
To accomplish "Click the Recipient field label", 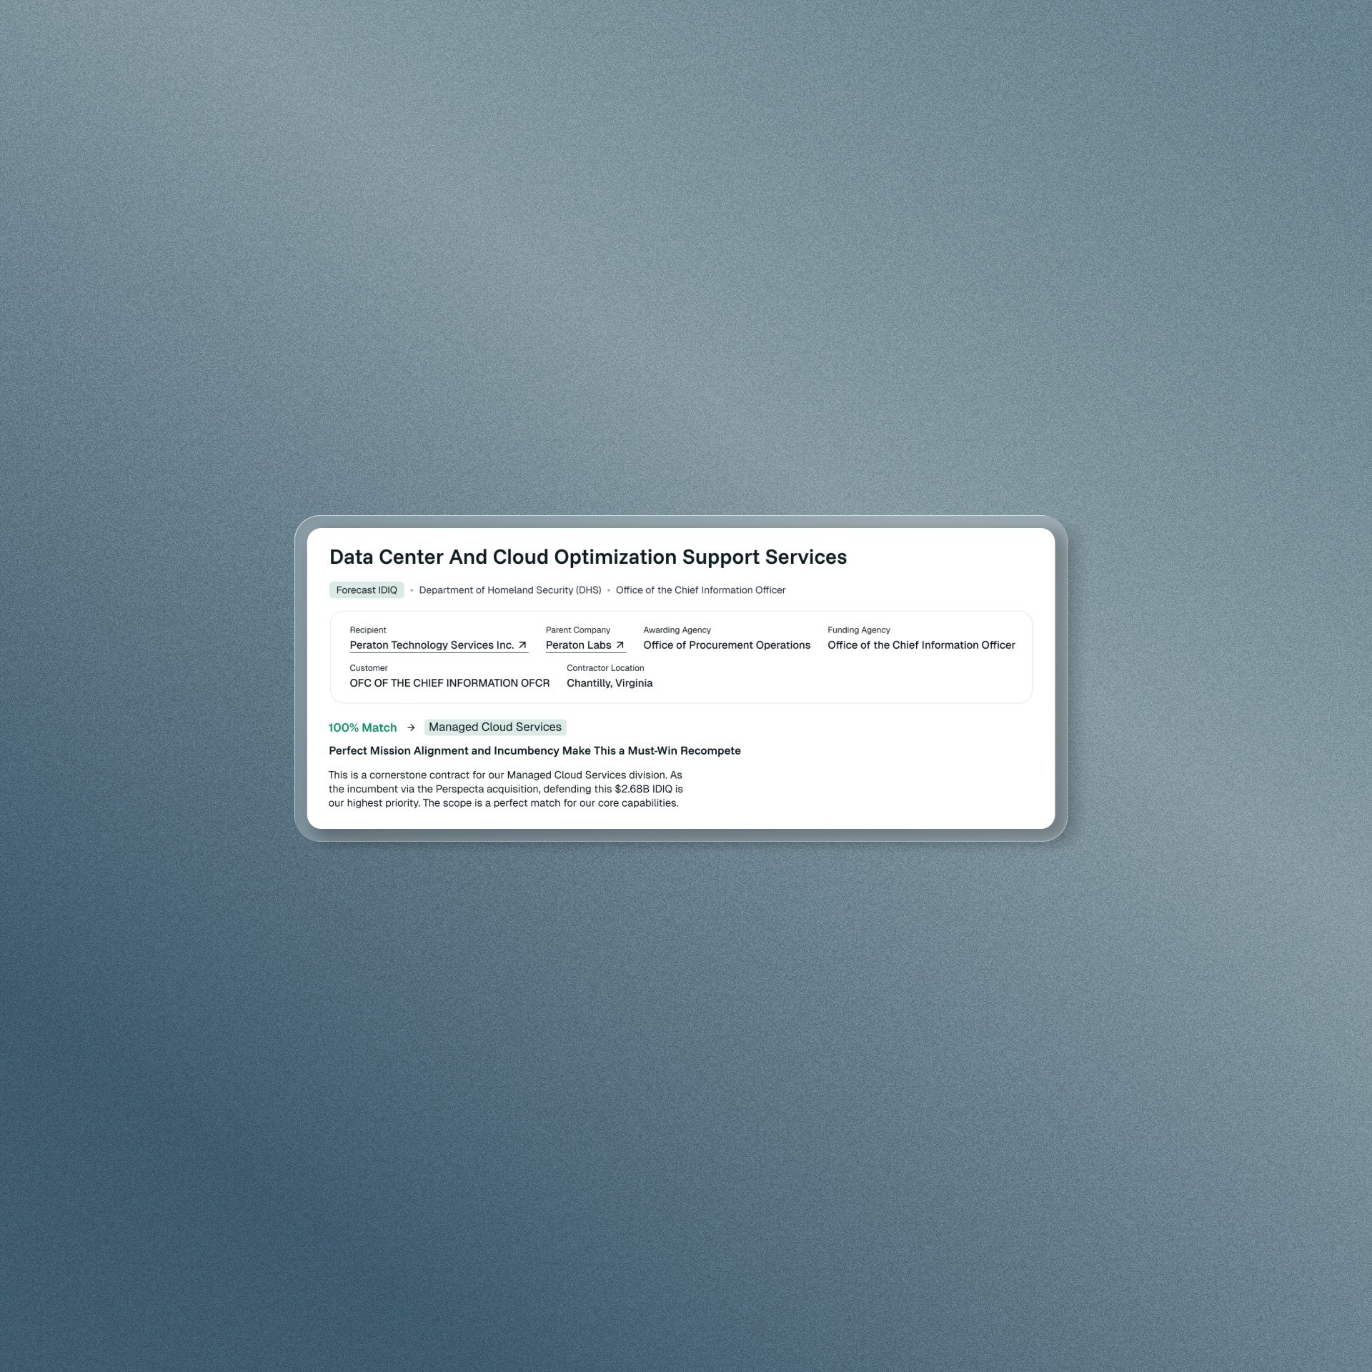I will [368, 630].
